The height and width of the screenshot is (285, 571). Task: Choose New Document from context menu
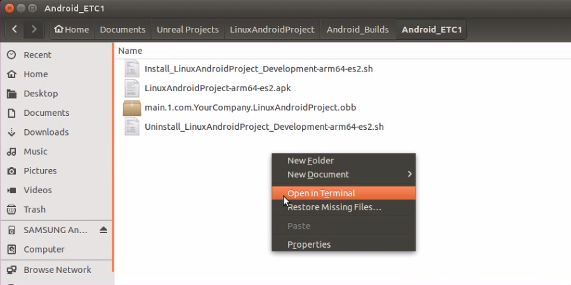tap(343, 175)
